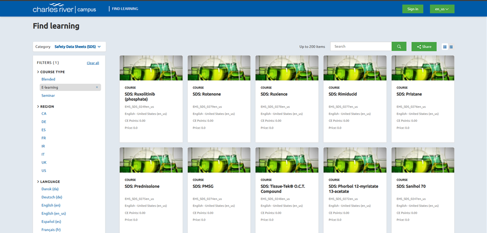The width and height of the screenshot is (487, 233).
Task: Click the code EHS_SDS_0276en_us text
Action: pos(411,107)
